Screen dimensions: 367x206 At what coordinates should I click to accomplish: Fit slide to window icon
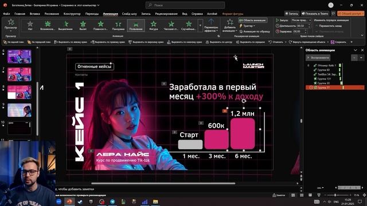[364, 195]
